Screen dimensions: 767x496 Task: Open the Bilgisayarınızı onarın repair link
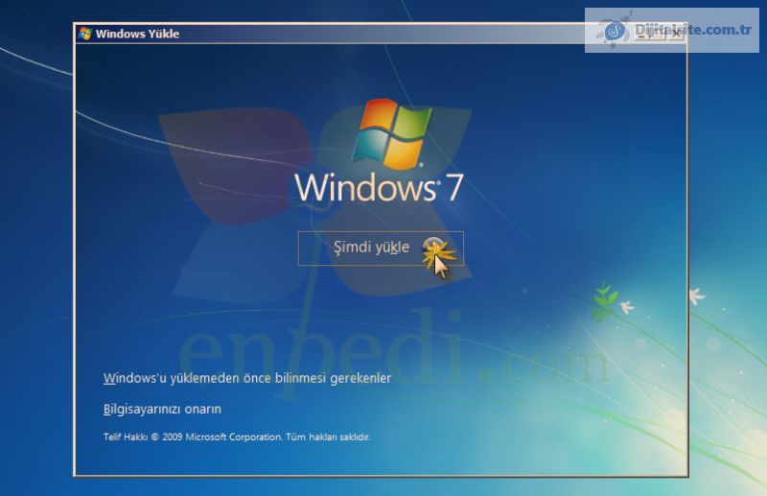click(162, 410)
